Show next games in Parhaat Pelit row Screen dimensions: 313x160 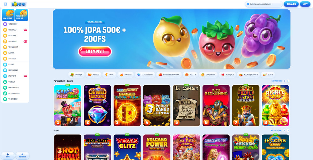pyautogui.click(x=288, y=81)
